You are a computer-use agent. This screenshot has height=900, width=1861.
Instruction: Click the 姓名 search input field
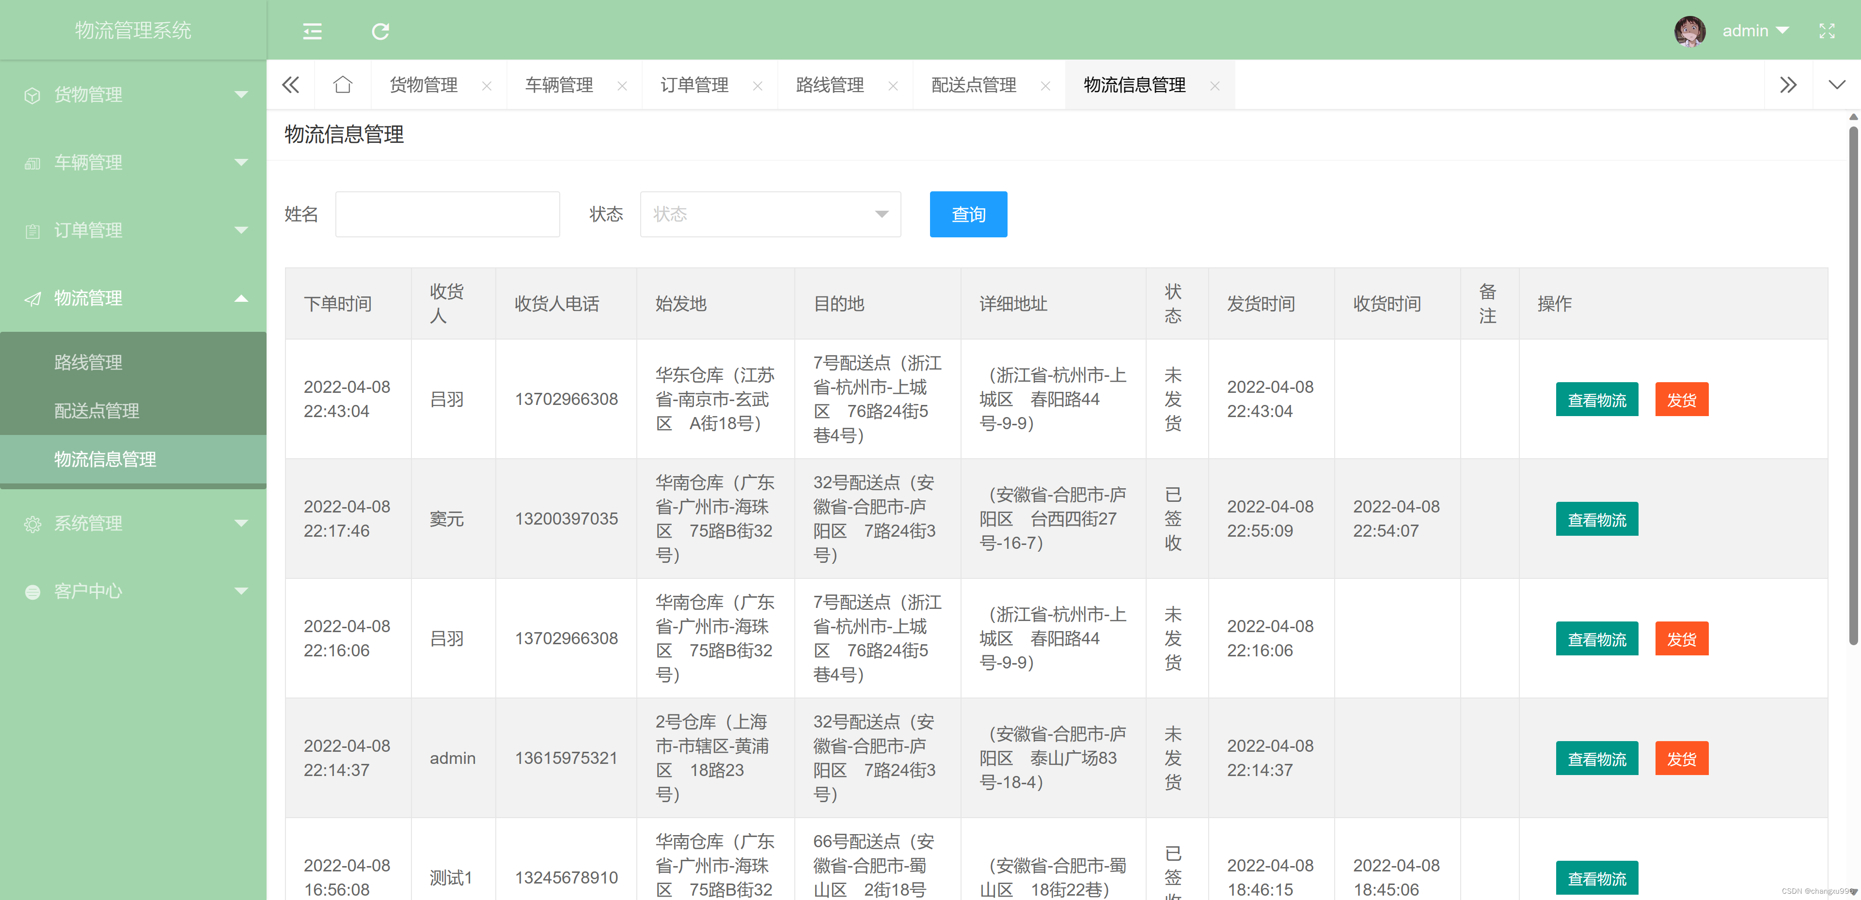click(x=447, y=215)
